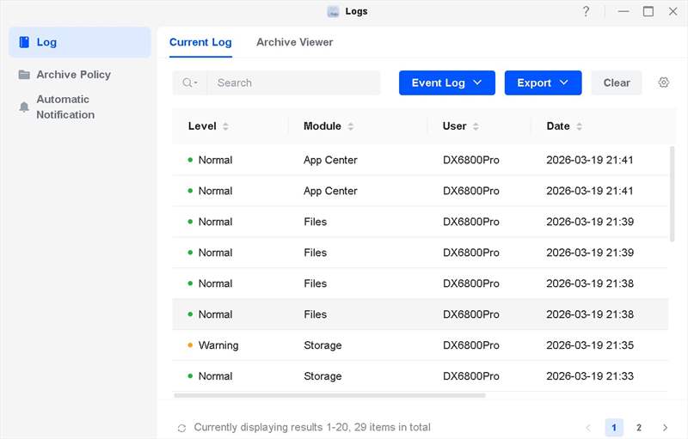Image resolution: width=688 pixels, height=439 pixels.
Task: Click the help question mark icon
Action: point(586,12)
